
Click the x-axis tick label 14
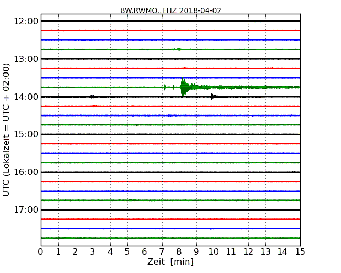pos(283,252)
